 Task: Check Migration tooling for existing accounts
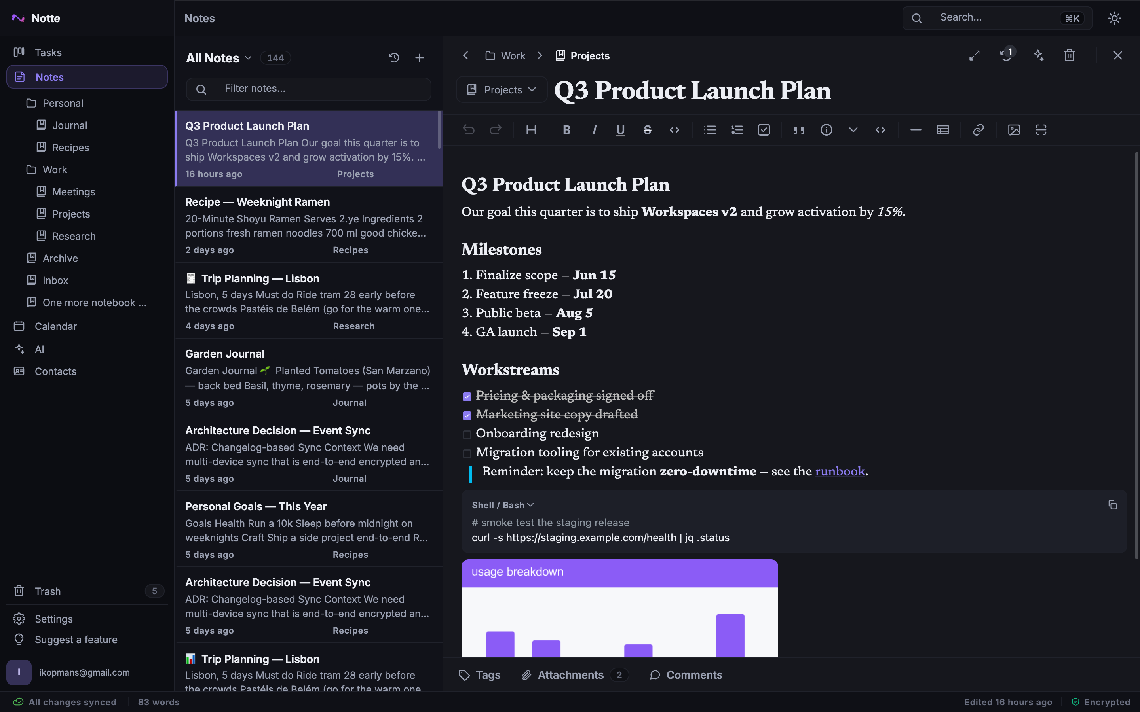click(467, 453)
